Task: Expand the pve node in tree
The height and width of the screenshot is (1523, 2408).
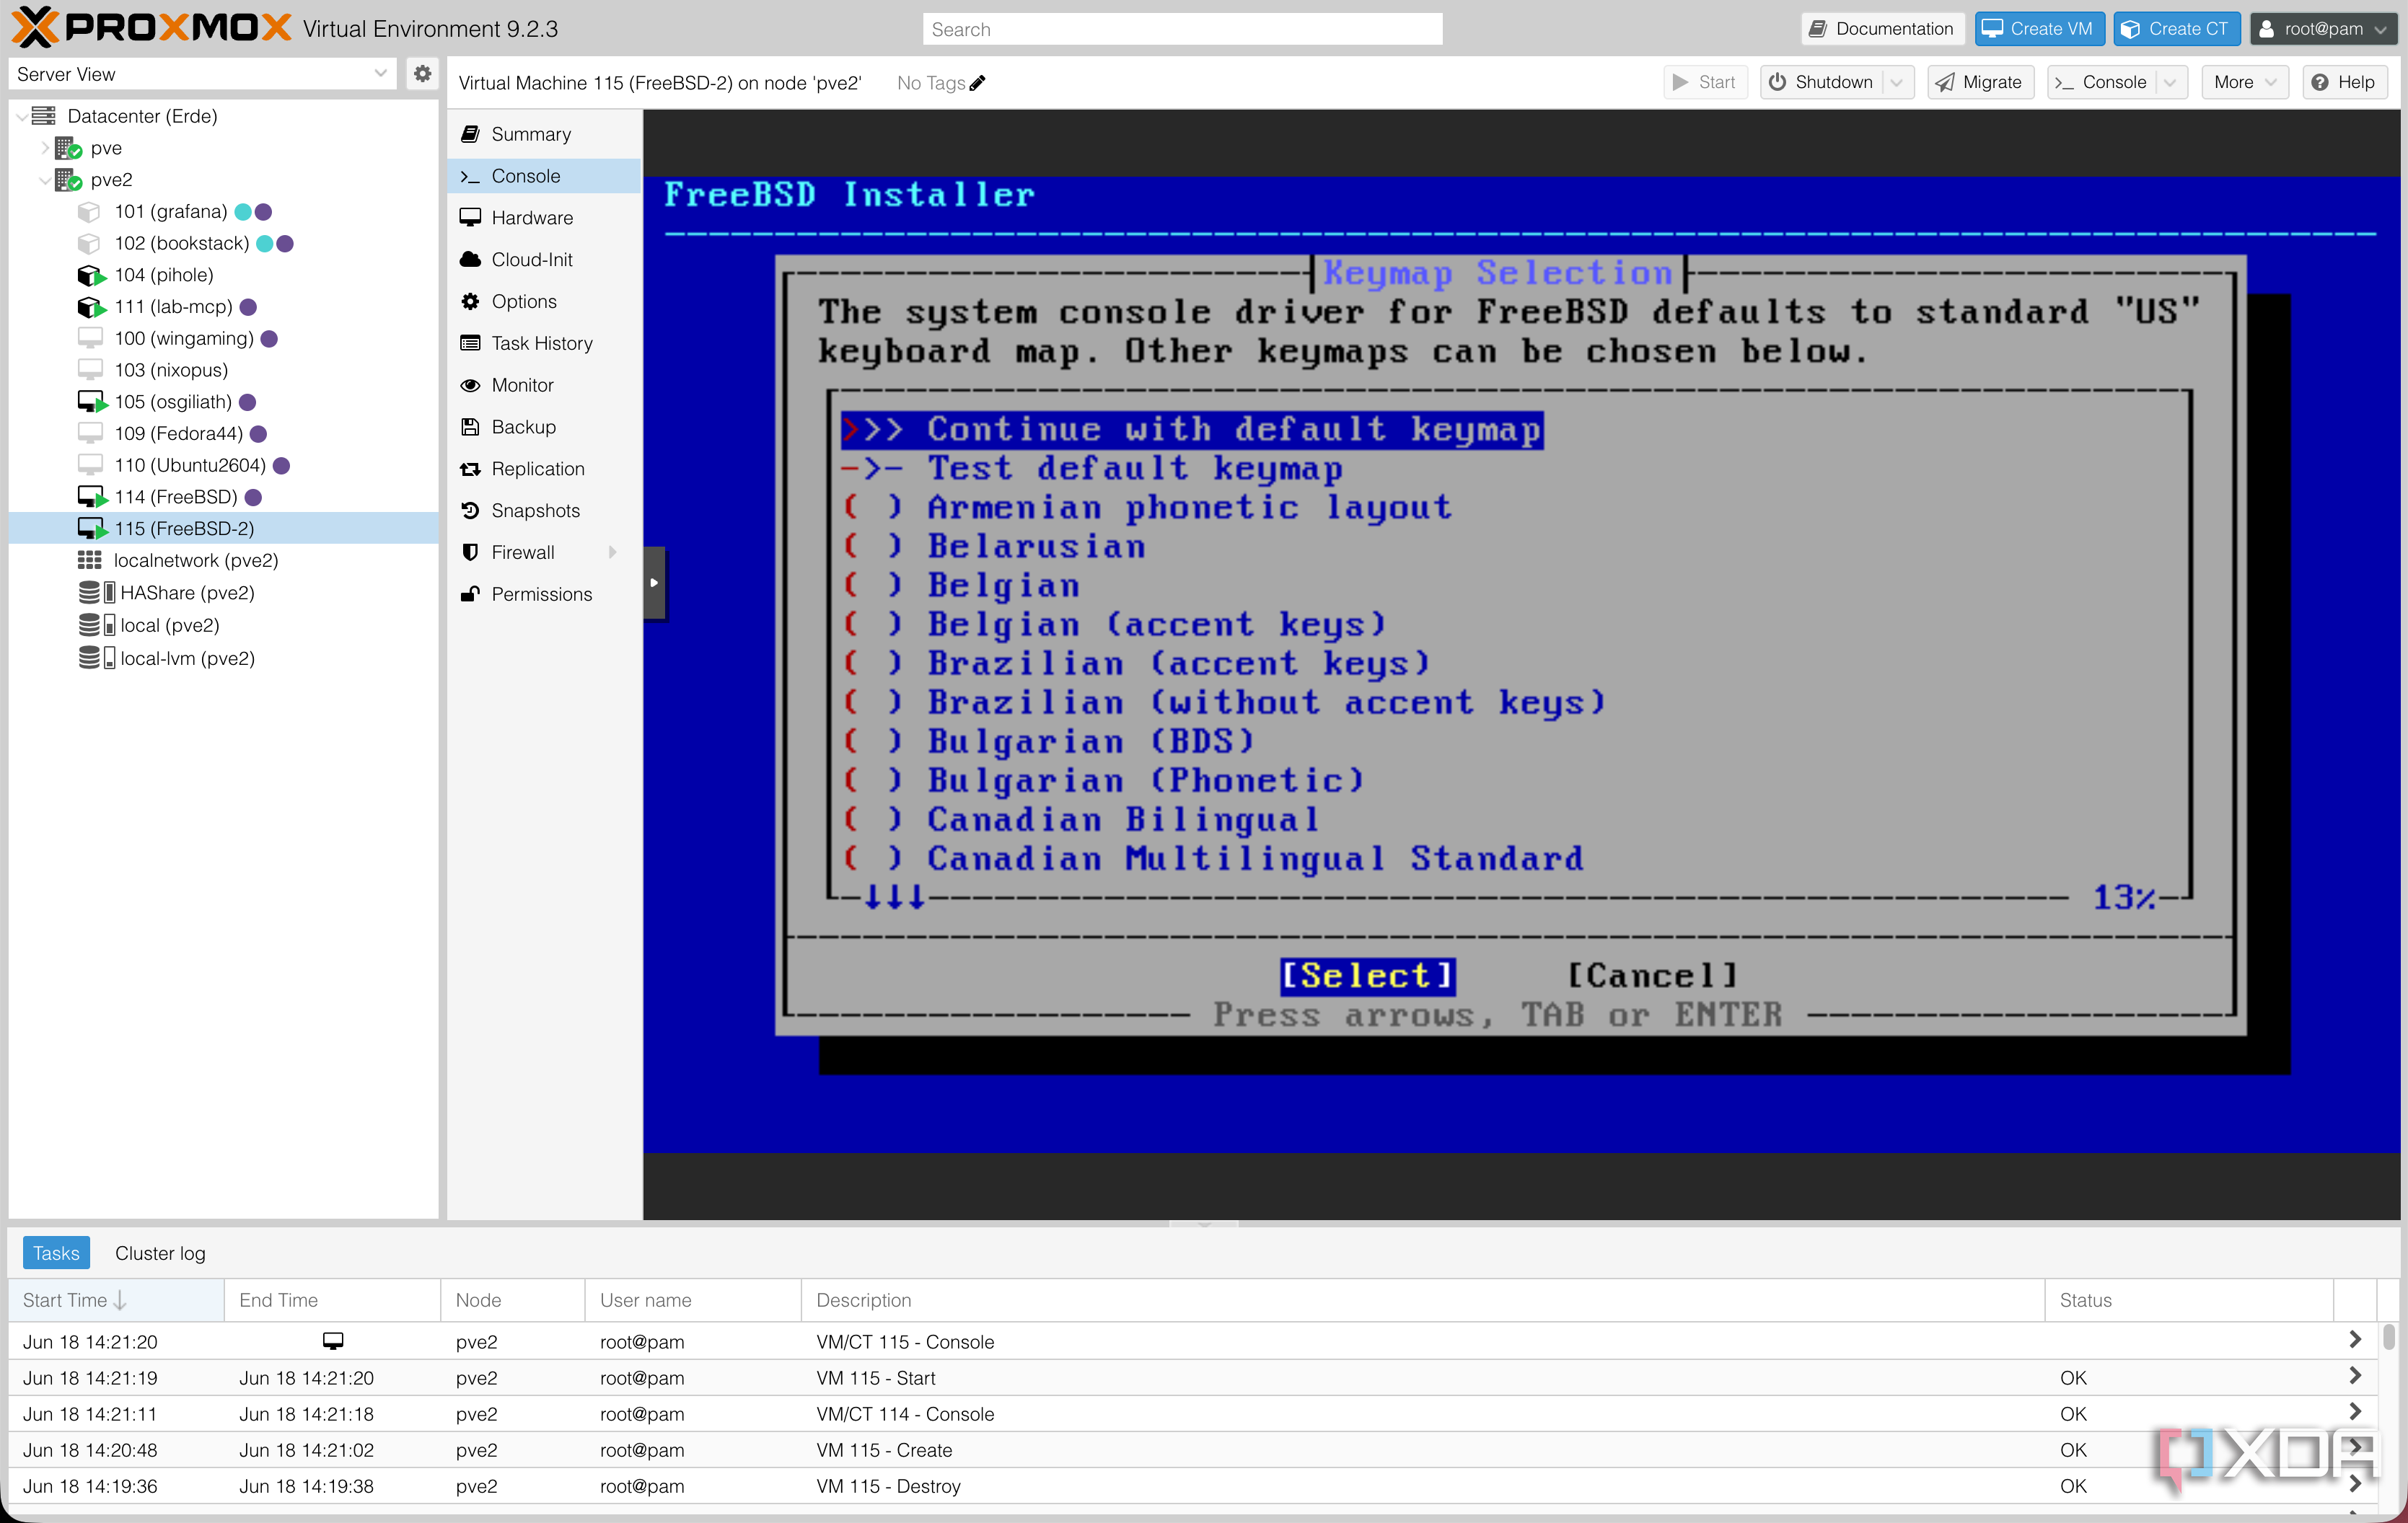Action: coord(45,148)
